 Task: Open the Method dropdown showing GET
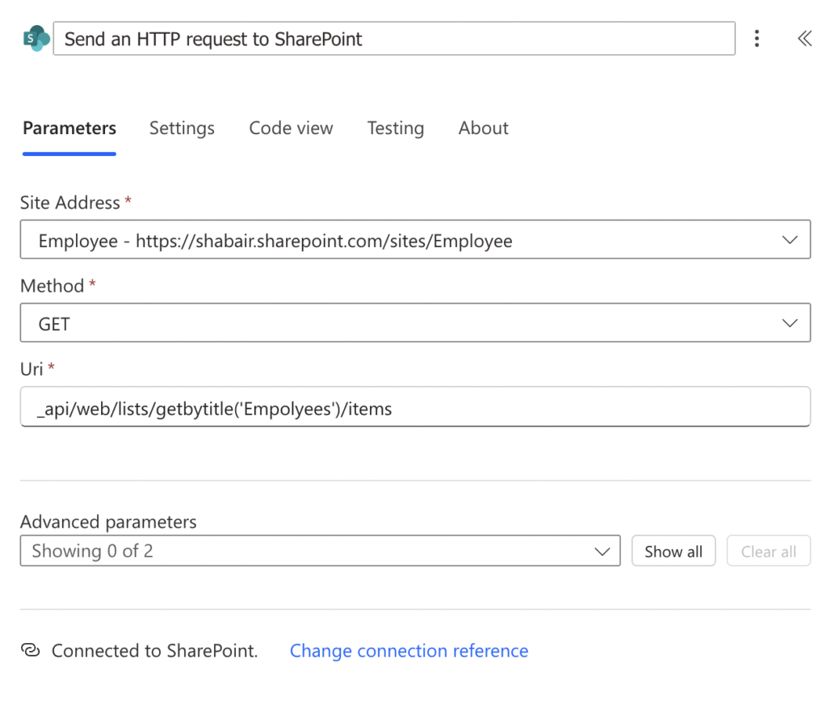[x=414, y=323]
